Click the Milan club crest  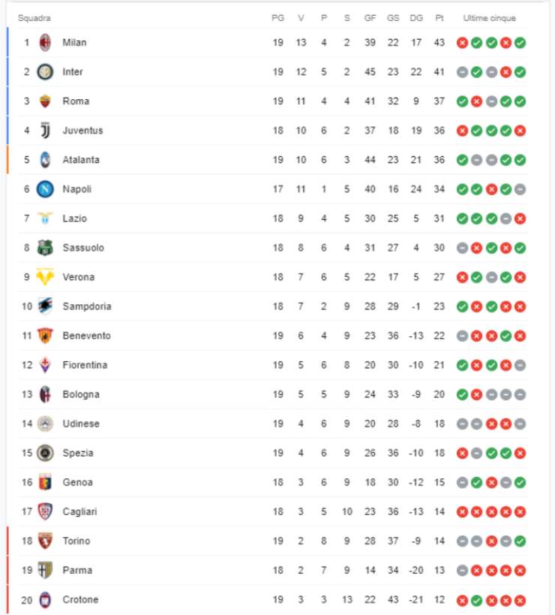pyautogui.click(x=45, y=43)
